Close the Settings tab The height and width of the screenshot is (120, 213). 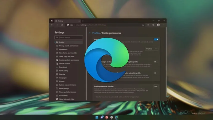tap(79, 21)
